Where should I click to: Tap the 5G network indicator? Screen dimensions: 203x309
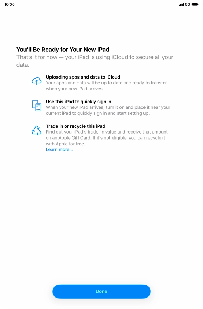[188, 4]
